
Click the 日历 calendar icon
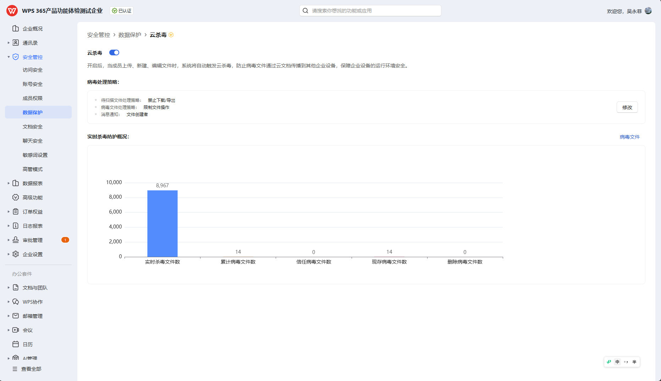16,344
